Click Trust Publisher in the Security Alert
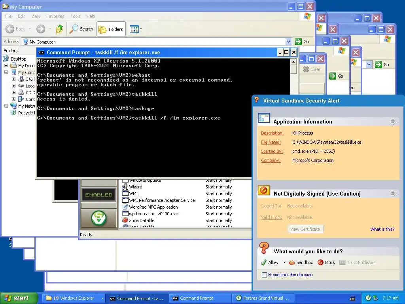This screenshot has width=405, height=304. (357, 262)
